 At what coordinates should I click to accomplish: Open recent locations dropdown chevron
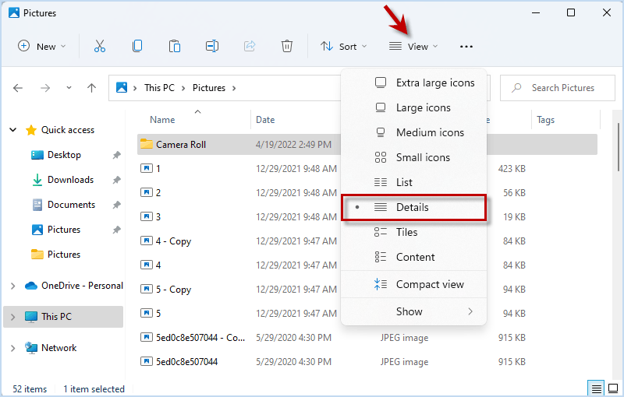69,88
